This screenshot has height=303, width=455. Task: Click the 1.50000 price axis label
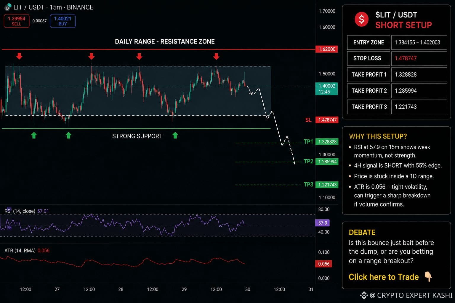pyautogui.click(x=327, y=74)
